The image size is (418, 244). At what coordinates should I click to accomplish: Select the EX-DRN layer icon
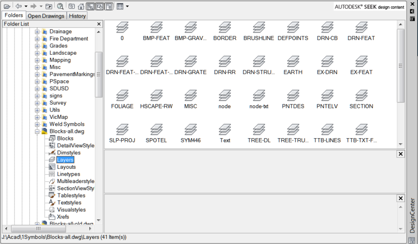(x=327, y=62)
